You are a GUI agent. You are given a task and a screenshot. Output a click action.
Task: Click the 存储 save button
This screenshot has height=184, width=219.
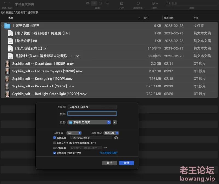point(126,163)
